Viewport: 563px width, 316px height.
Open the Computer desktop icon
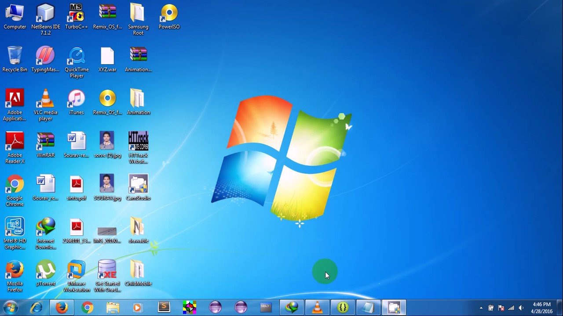15,17
